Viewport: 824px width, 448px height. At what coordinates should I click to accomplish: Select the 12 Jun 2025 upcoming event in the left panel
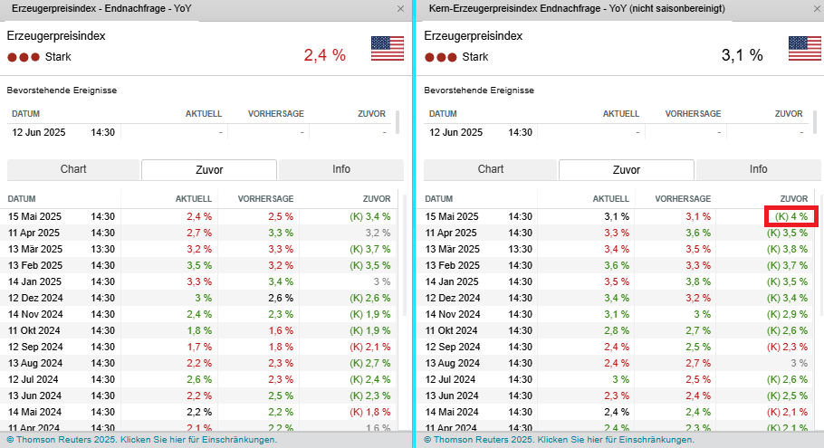click(x=200, y=132)
